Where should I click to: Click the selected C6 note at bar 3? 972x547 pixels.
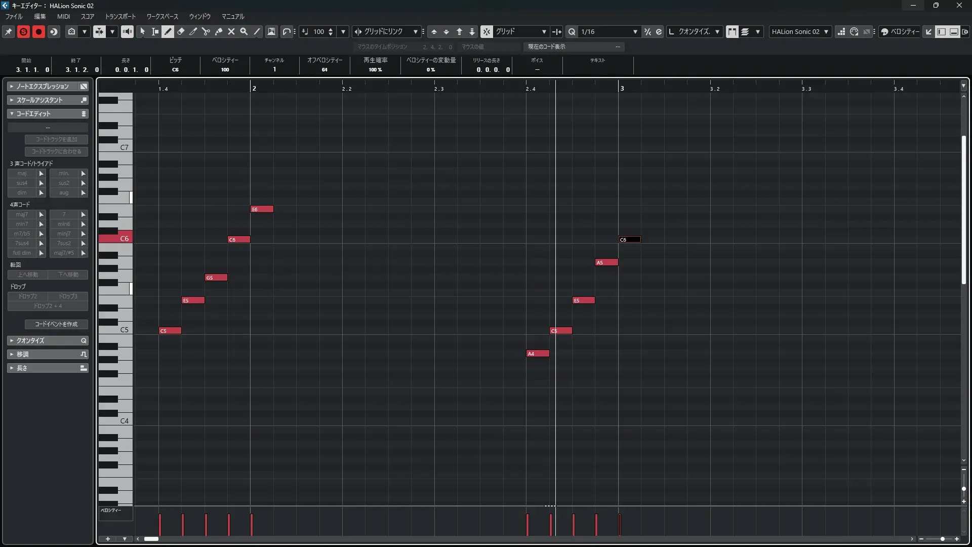click(629, 240)
